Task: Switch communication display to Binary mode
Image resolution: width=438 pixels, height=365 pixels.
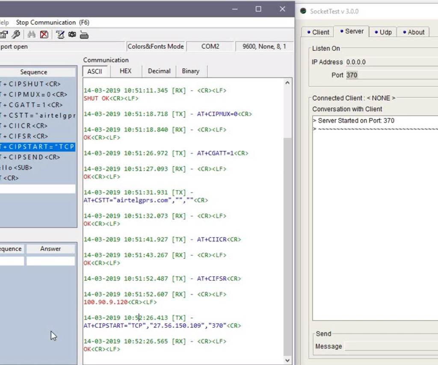Action: (191, 71)
